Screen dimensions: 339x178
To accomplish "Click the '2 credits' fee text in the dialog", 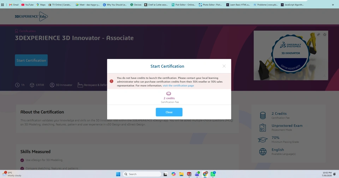I will [x=169, y=98].
